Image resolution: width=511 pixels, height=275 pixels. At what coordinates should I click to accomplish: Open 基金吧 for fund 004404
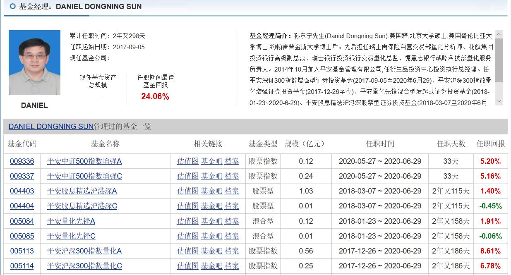pyautogui.click(x=212, y=206)
